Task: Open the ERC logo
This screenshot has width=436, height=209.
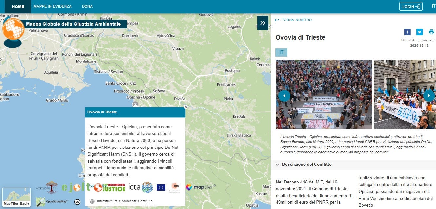Action: click(x=175, y=187)
